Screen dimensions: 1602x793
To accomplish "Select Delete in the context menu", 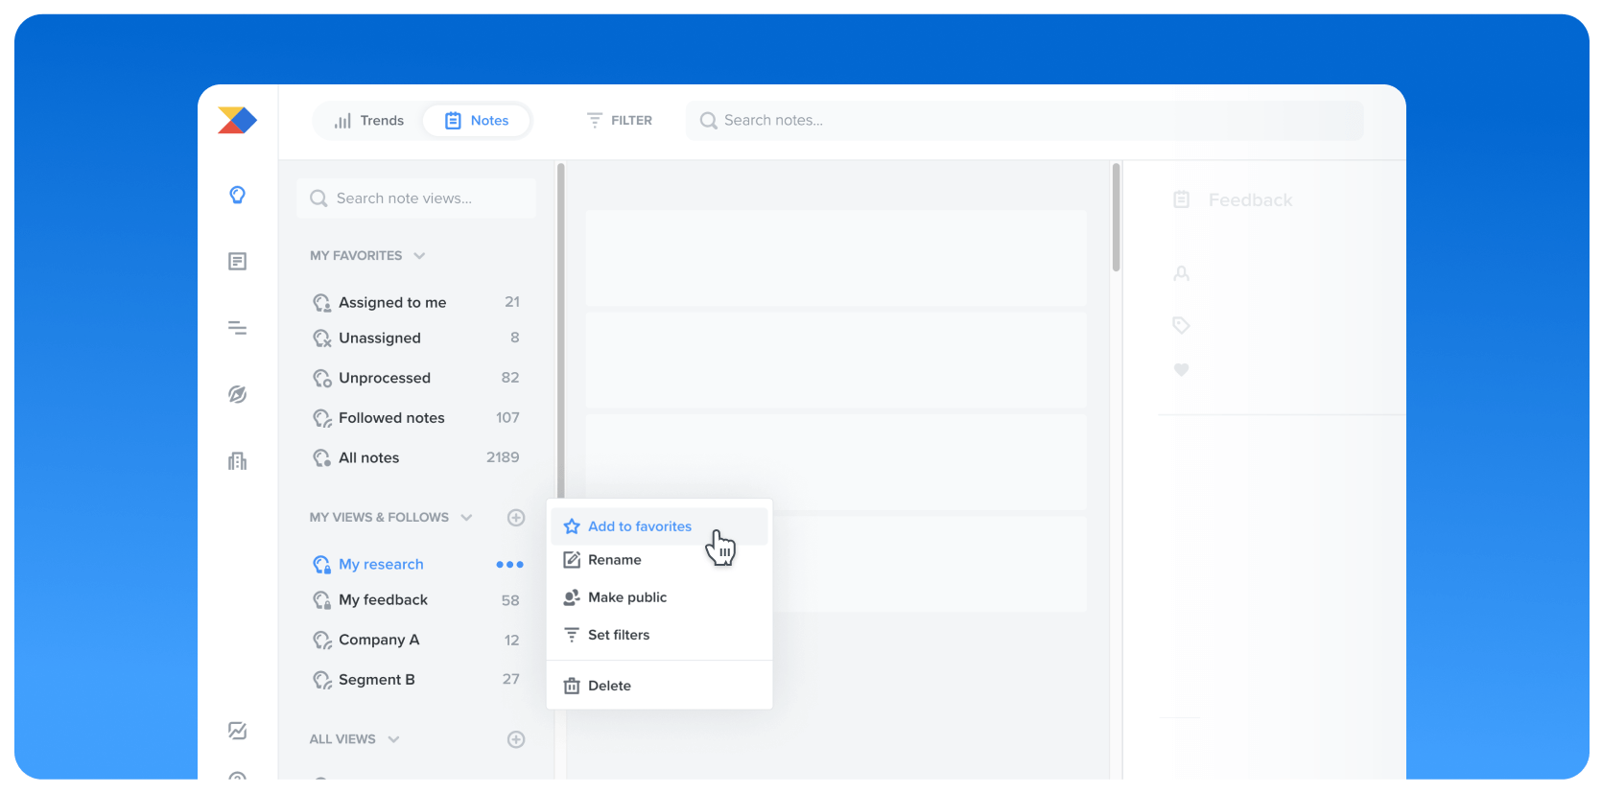I will pos(660,686).
